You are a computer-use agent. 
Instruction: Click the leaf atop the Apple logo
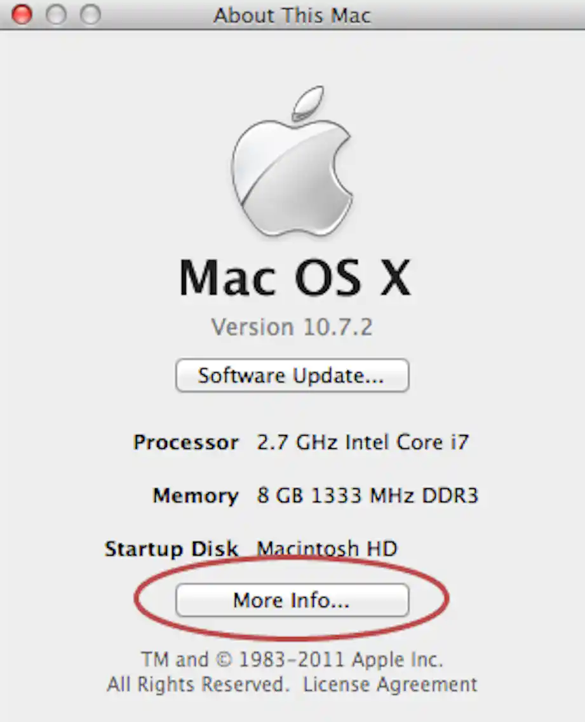(307, 100)
